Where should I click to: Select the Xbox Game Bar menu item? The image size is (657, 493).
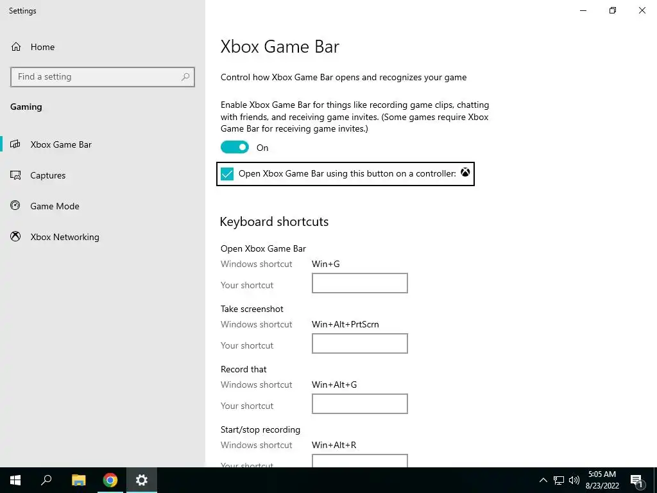point(103,144)
